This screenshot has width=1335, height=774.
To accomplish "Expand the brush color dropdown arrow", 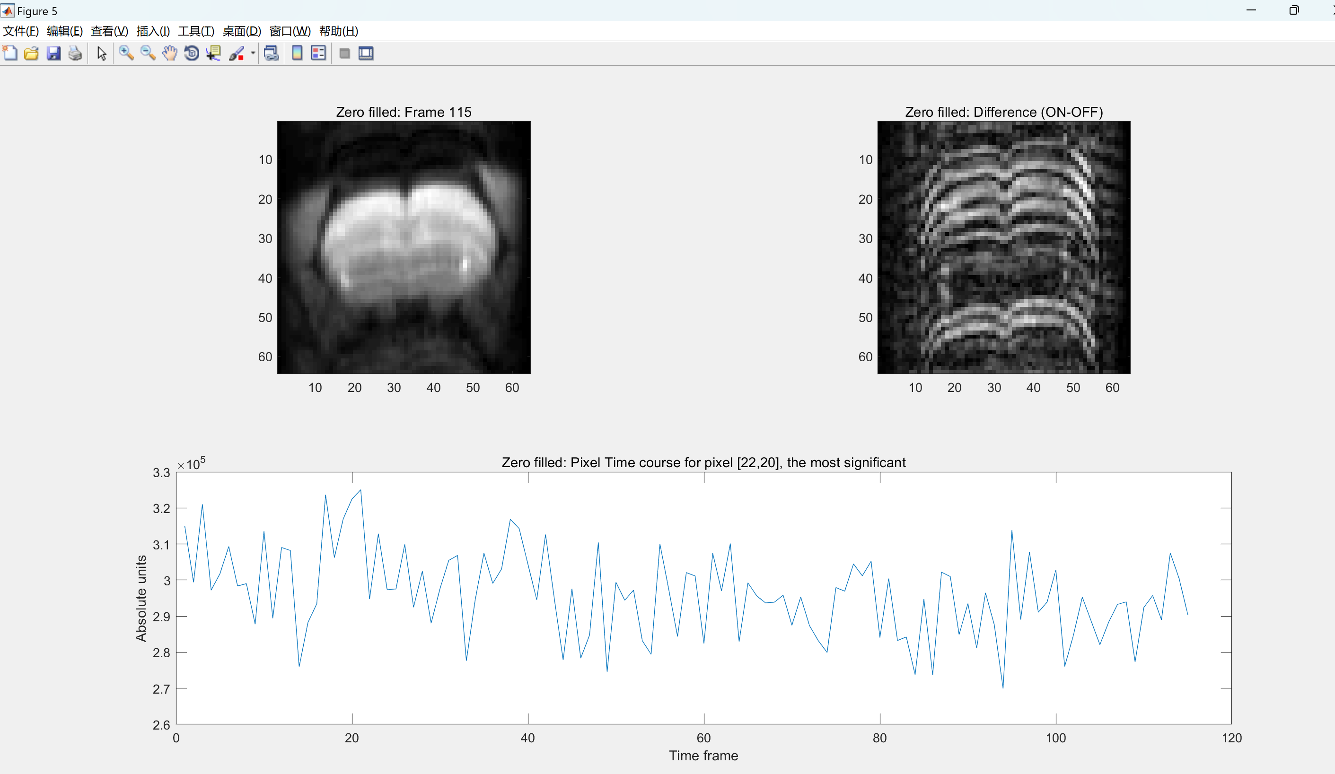I will coord(253,53).
